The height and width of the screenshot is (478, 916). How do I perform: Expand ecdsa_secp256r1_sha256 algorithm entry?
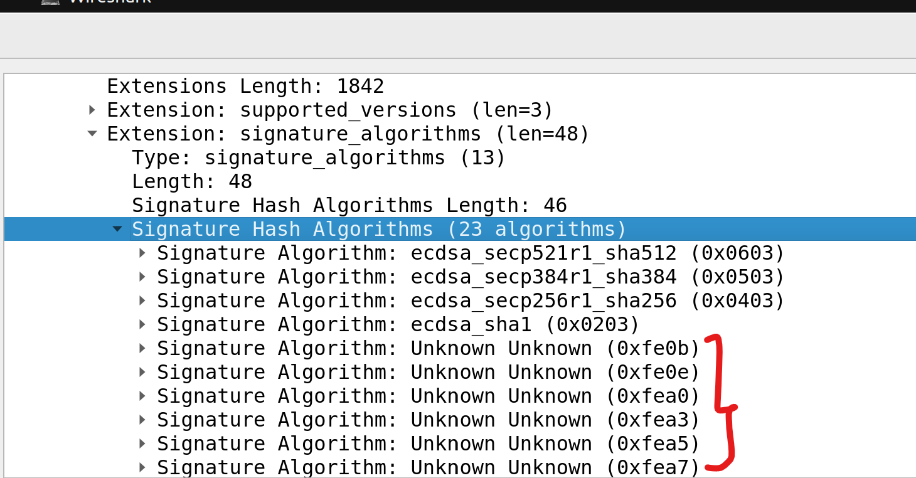143,300
